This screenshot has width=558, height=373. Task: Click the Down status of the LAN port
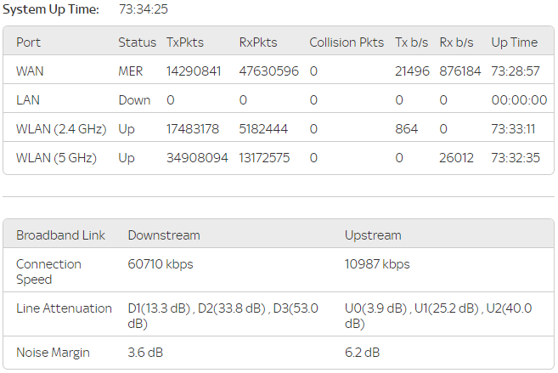(x=134, y=100)
